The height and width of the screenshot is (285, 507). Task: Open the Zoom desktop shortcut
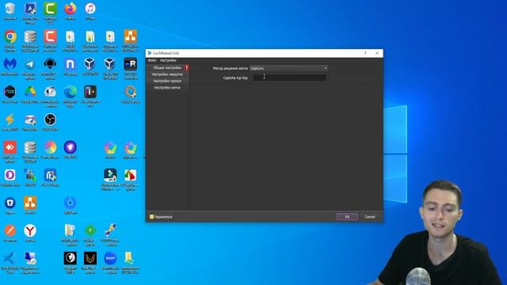[x=110, y=262]
